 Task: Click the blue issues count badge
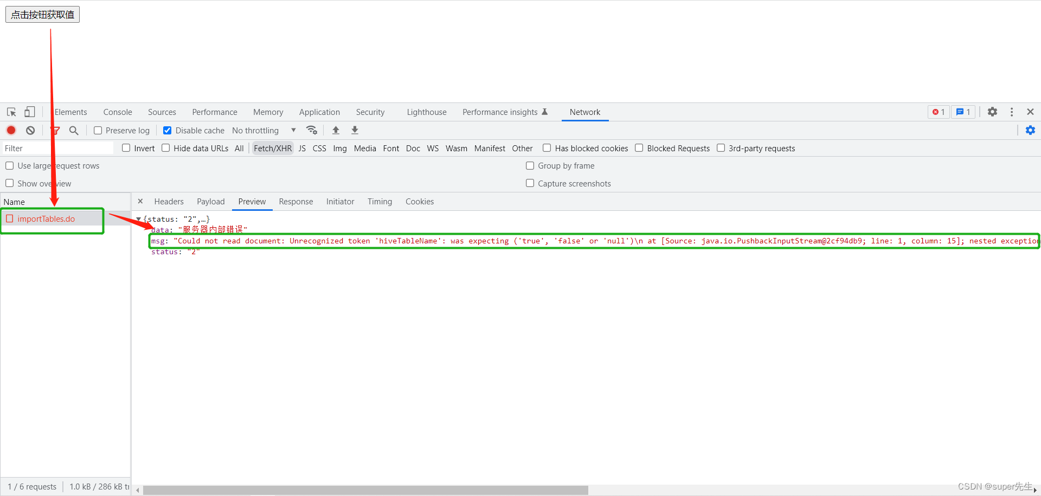[x=963, y=112]
